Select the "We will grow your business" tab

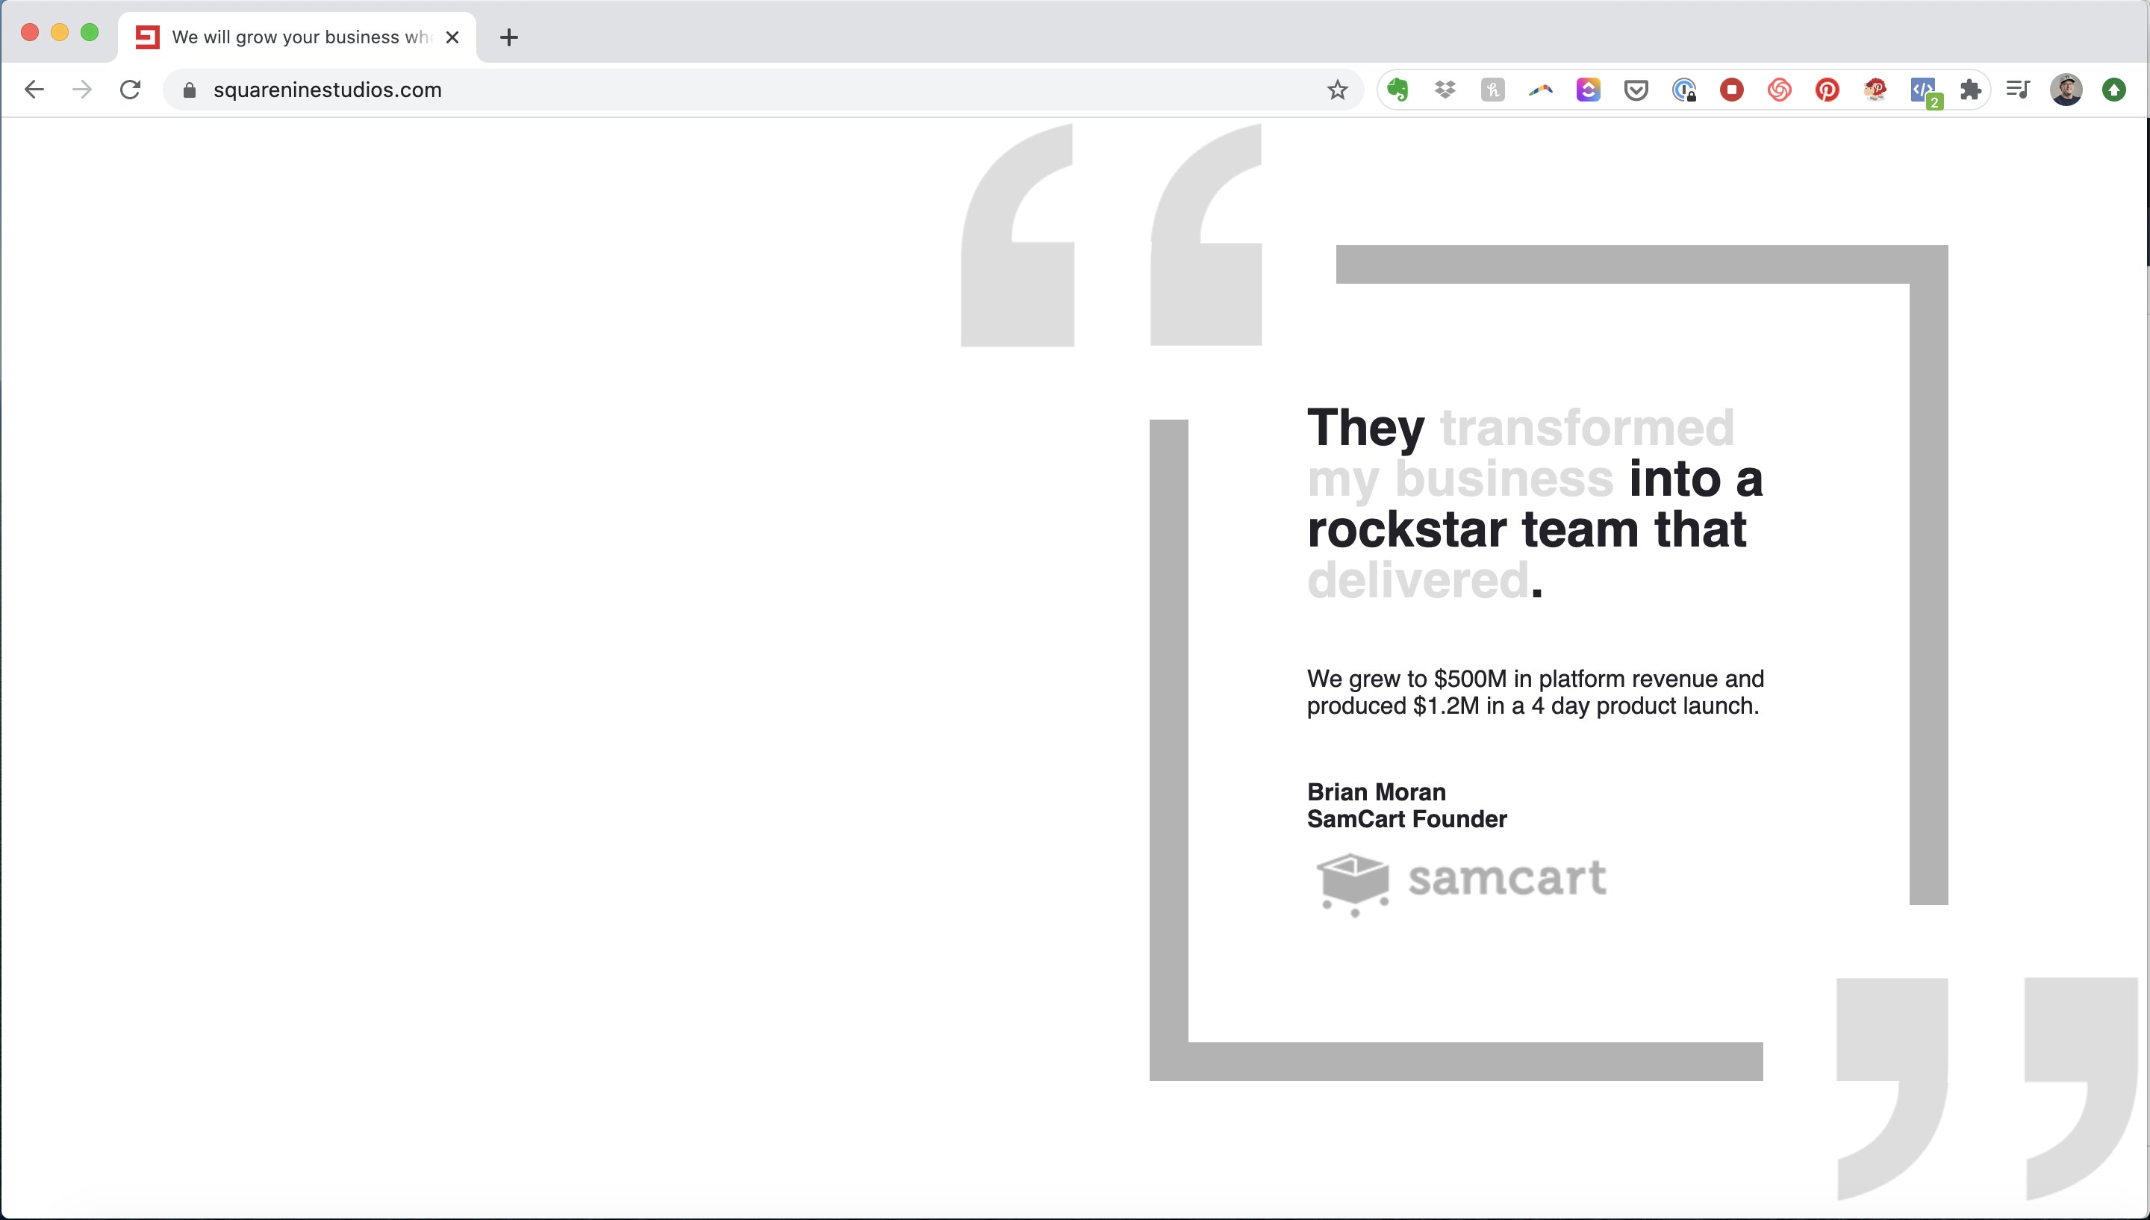point(297,37)
